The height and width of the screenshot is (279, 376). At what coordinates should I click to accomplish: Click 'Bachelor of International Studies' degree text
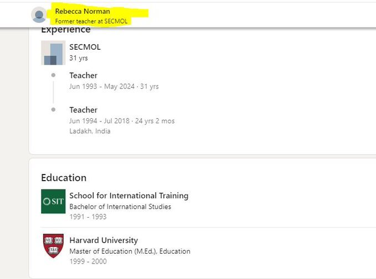point(120,207)
